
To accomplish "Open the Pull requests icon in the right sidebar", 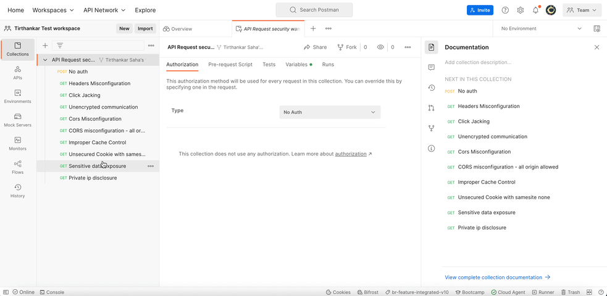I will 432,108.
